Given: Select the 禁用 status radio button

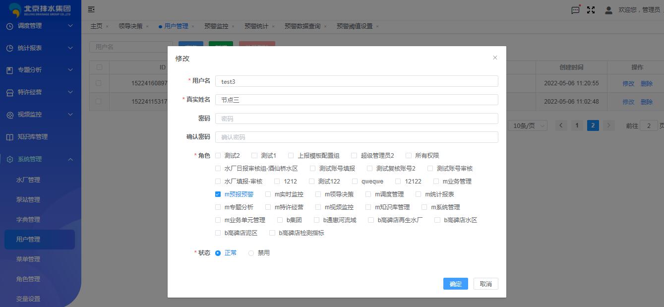Looking at the screenshot, I should (251, 253).
